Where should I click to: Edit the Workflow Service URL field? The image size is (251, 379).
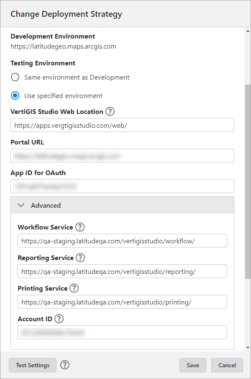point(122,241)
